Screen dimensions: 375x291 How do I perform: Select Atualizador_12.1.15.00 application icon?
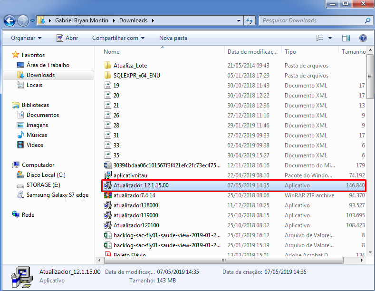(108, 185)
